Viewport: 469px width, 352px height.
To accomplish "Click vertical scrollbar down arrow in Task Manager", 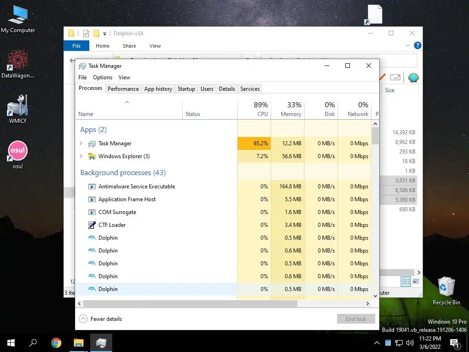I will click(x=376, y=296).
